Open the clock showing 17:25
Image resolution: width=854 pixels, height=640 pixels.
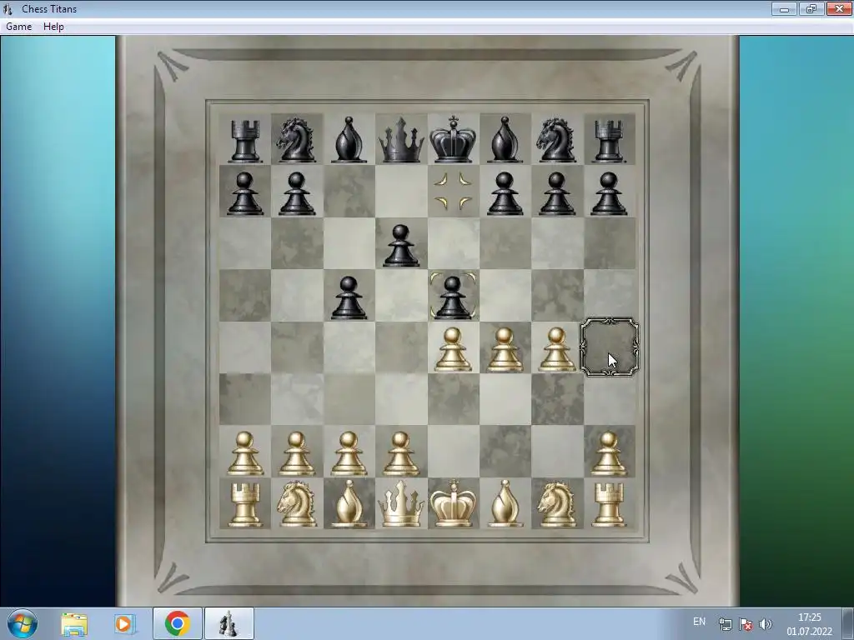coord(809,624)
